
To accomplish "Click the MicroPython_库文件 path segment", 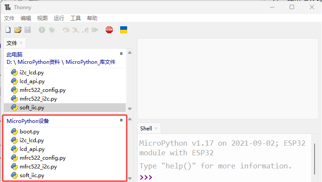I will coord(90,62).
